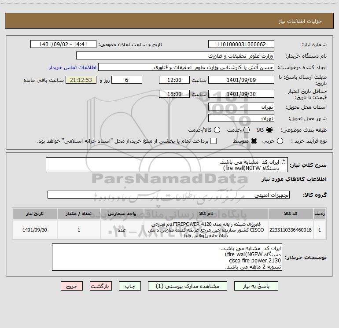
Task: Click the شرح کلی نیاز description text box
Action: (167, 165)
